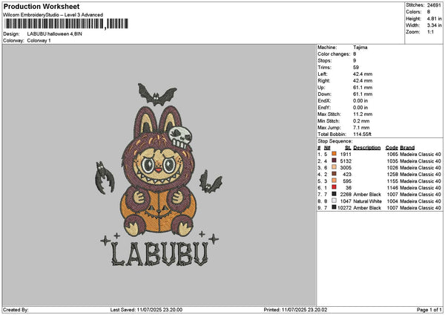445x315 pixels.
Task: Click the 'Page 1 of 1' indicator
Action: 429,310
